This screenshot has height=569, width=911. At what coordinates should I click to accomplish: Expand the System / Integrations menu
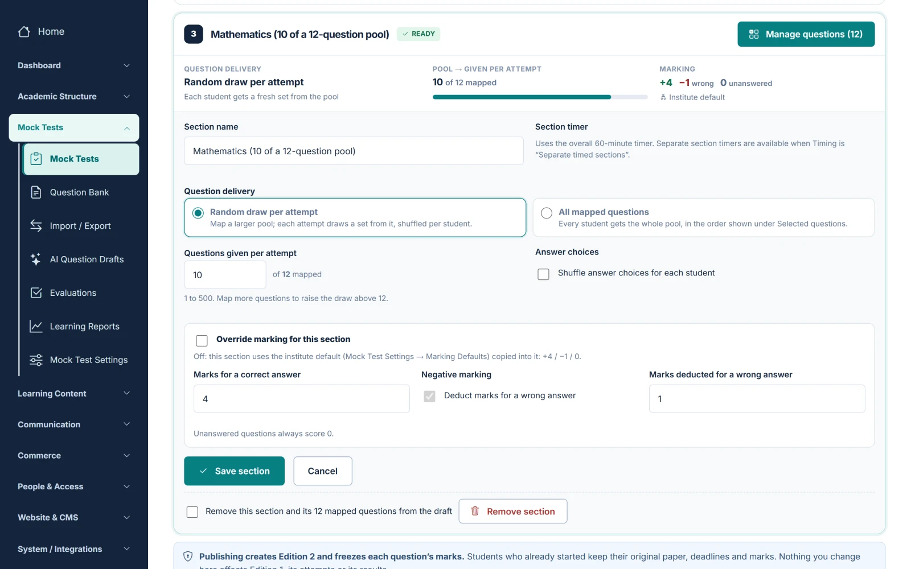pos(74,549)
